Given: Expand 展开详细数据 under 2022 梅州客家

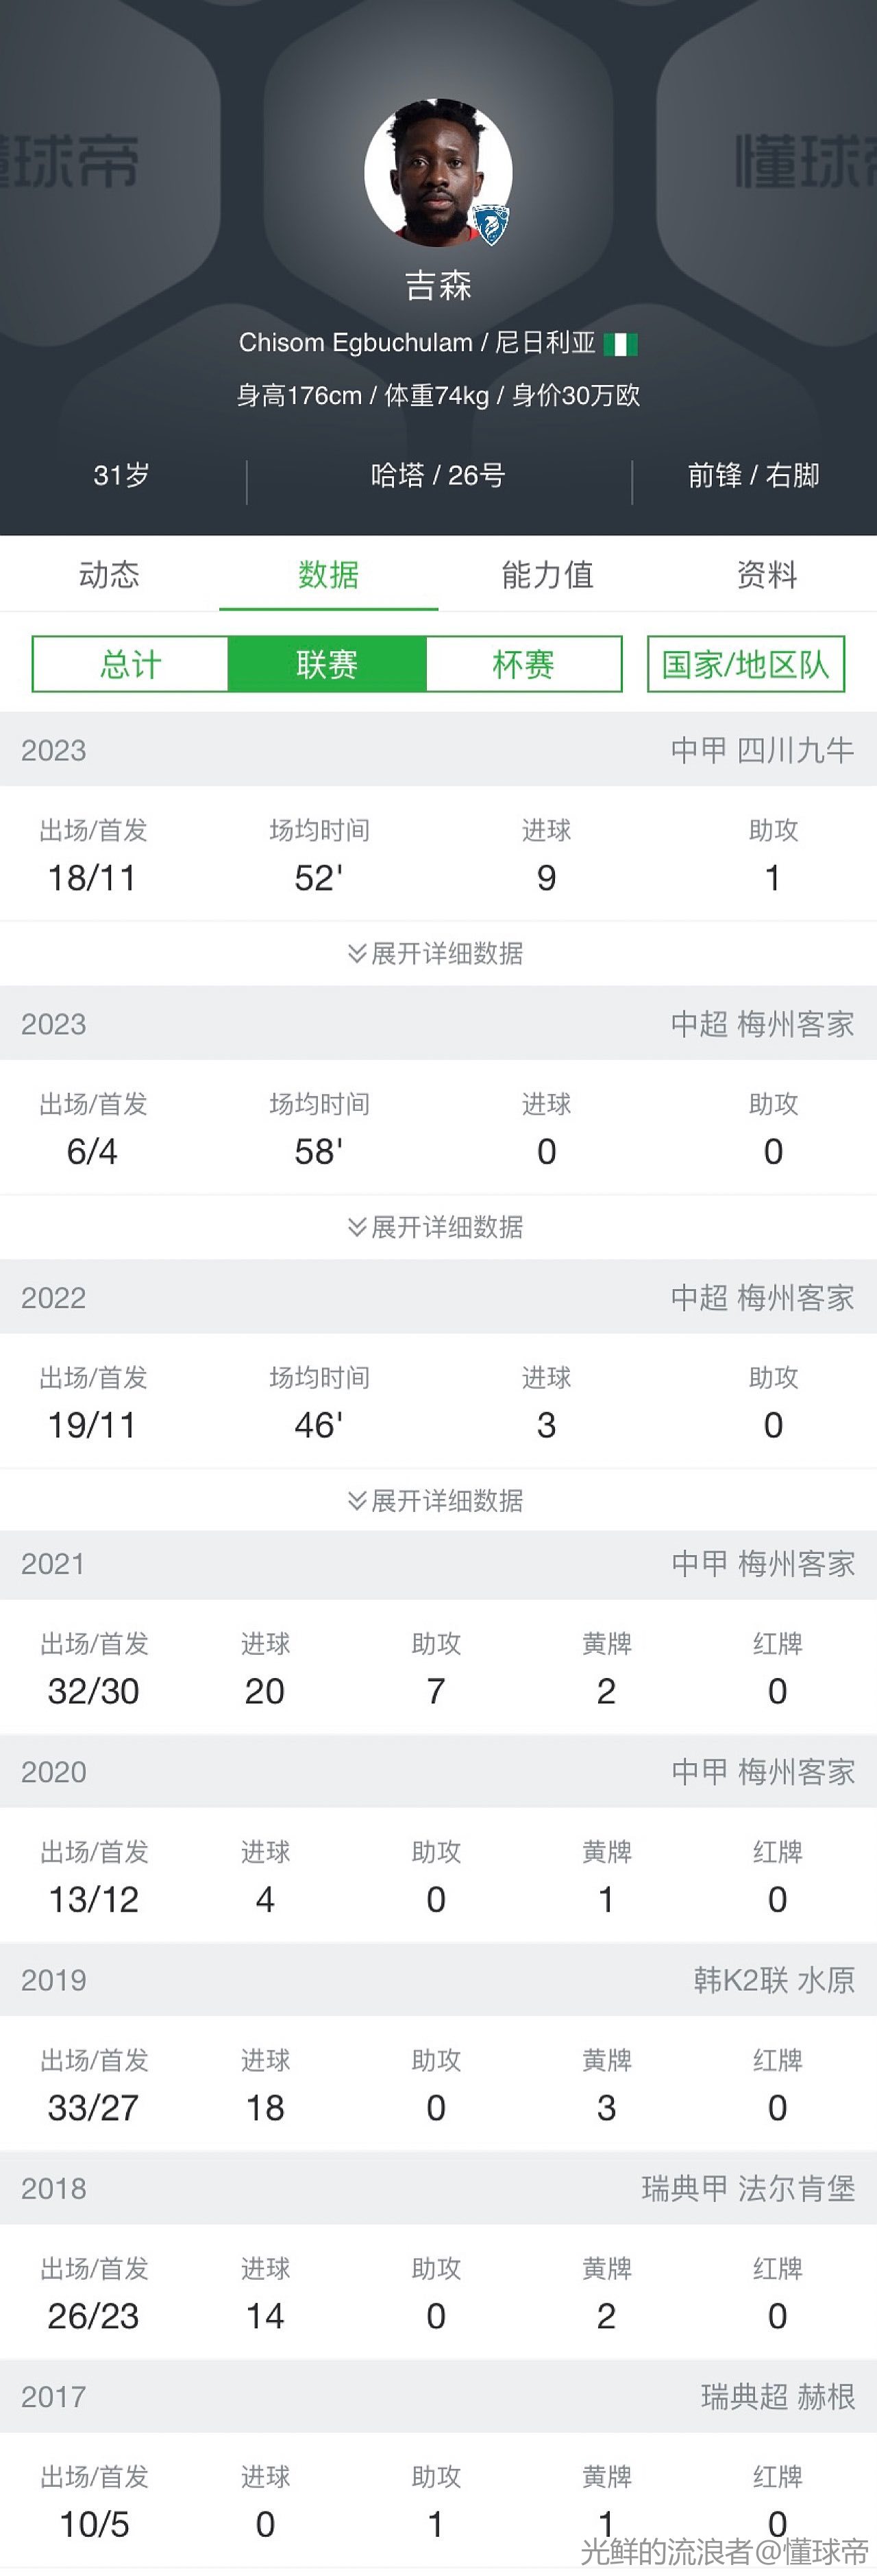Looking at the screenshot, I should point(436,1500).
